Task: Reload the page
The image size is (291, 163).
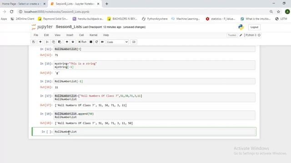Action: [11, 12]
